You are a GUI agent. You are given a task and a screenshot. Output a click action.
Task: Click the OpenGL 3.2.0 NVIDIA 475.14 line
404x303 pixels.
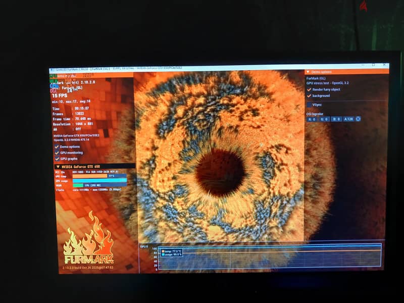click(x=71, y=140)
